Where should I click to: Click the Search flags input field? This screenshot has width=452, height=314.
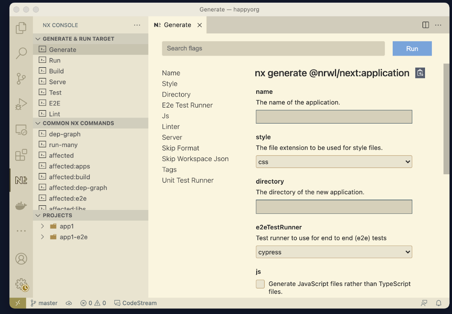[273, 49]
